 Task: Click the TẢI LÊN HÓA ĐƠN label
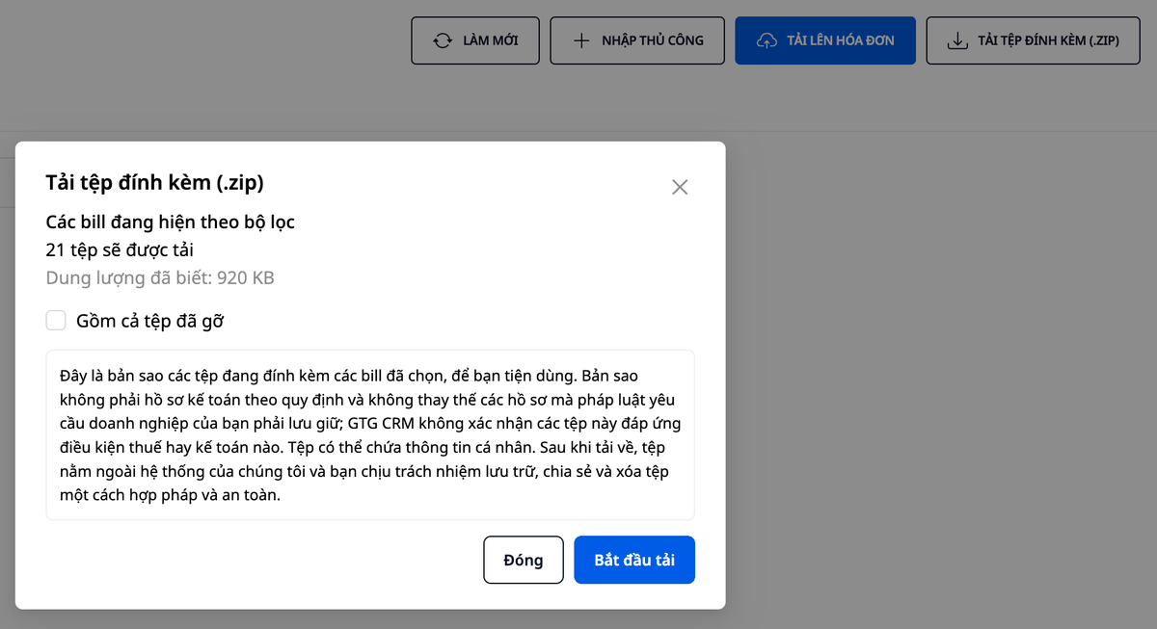click(x=841, y=40)
